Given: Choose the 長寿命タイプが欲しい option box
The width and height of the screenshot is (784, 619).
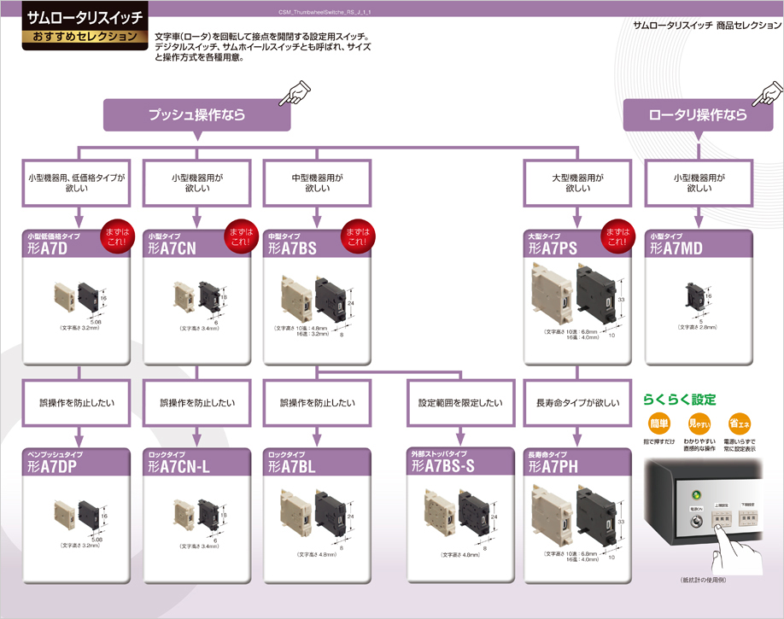Looking at the screenshot, I should click(x=578, y=403).
